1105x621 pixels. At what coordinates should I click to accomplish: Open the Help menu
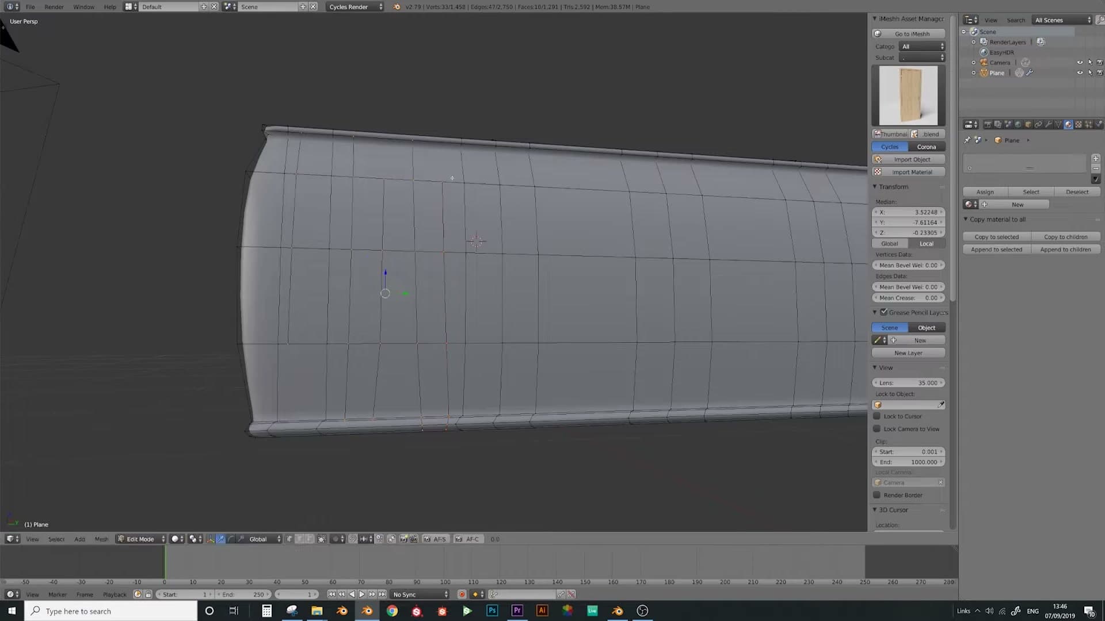pyautogui.click(x=110, y=6)
